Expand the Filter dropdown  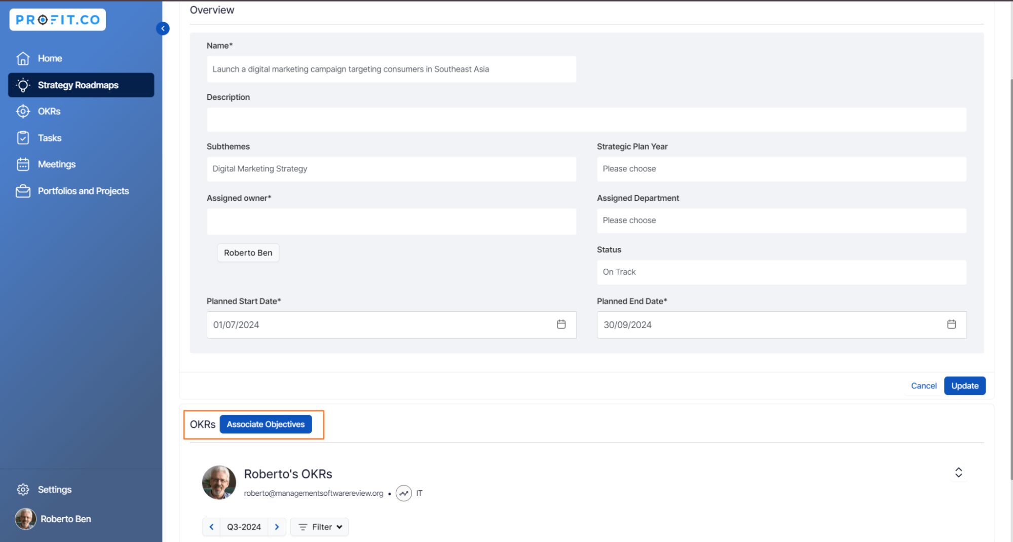pos(320,527)
